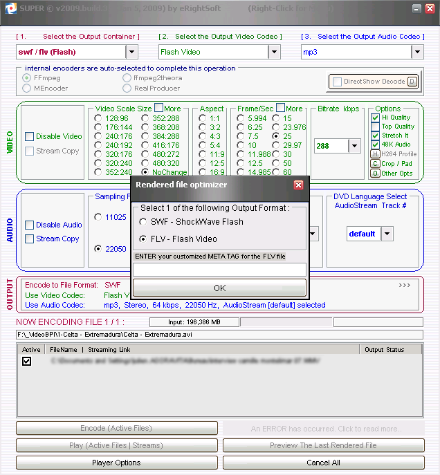Select 128:96 video scale size
This screenshot has width=440, height=475.
(x=98, y=118)
